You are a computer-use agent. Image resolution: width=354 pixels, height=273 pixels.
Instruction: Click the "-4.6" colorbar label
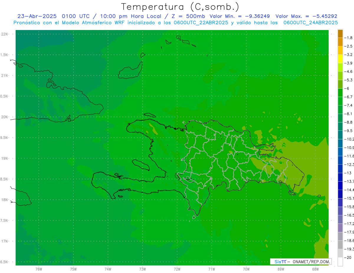click(349, 72)
